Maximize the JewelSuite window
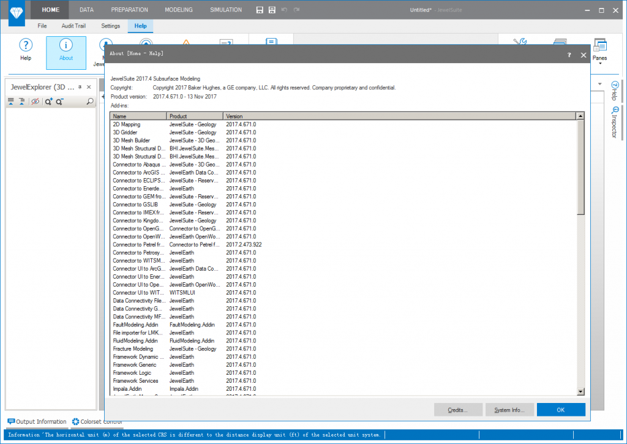Screen dimensions: 627x444 601,10
